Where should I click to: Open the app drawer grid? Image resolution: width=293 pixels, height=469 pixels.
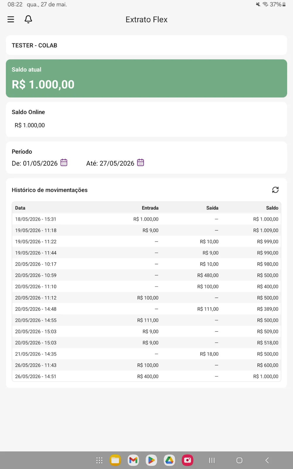pyautogui.click(x=99, y=460)
